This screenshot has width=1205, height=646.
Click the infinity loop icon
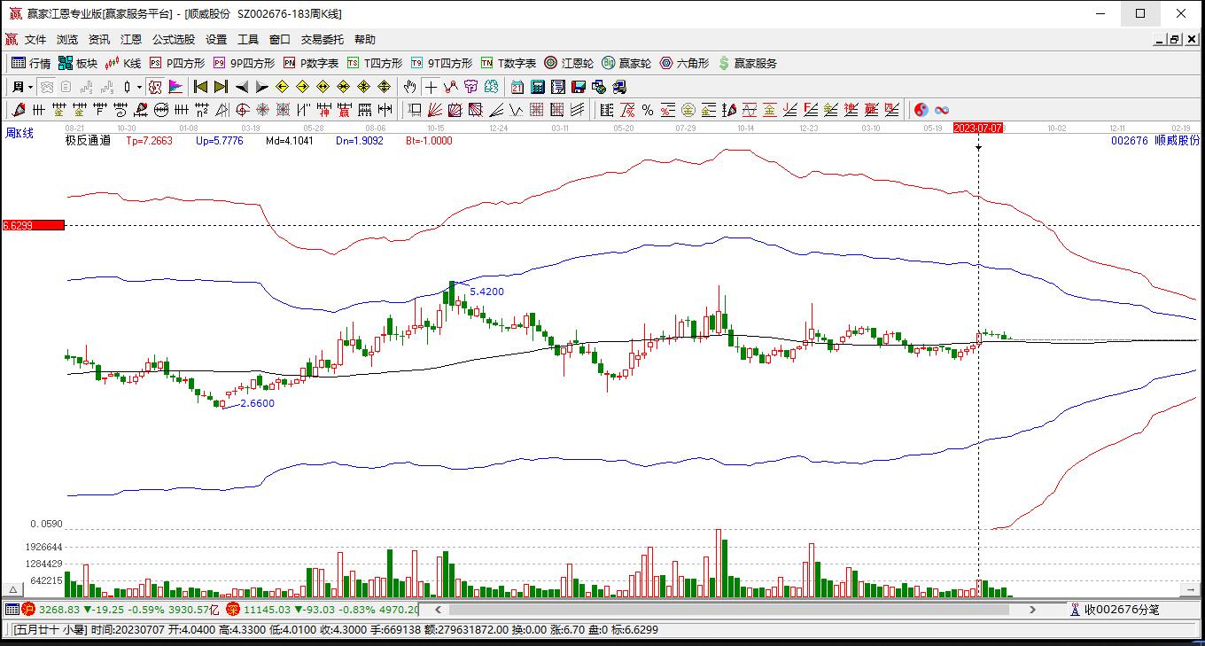pos(942,110)
